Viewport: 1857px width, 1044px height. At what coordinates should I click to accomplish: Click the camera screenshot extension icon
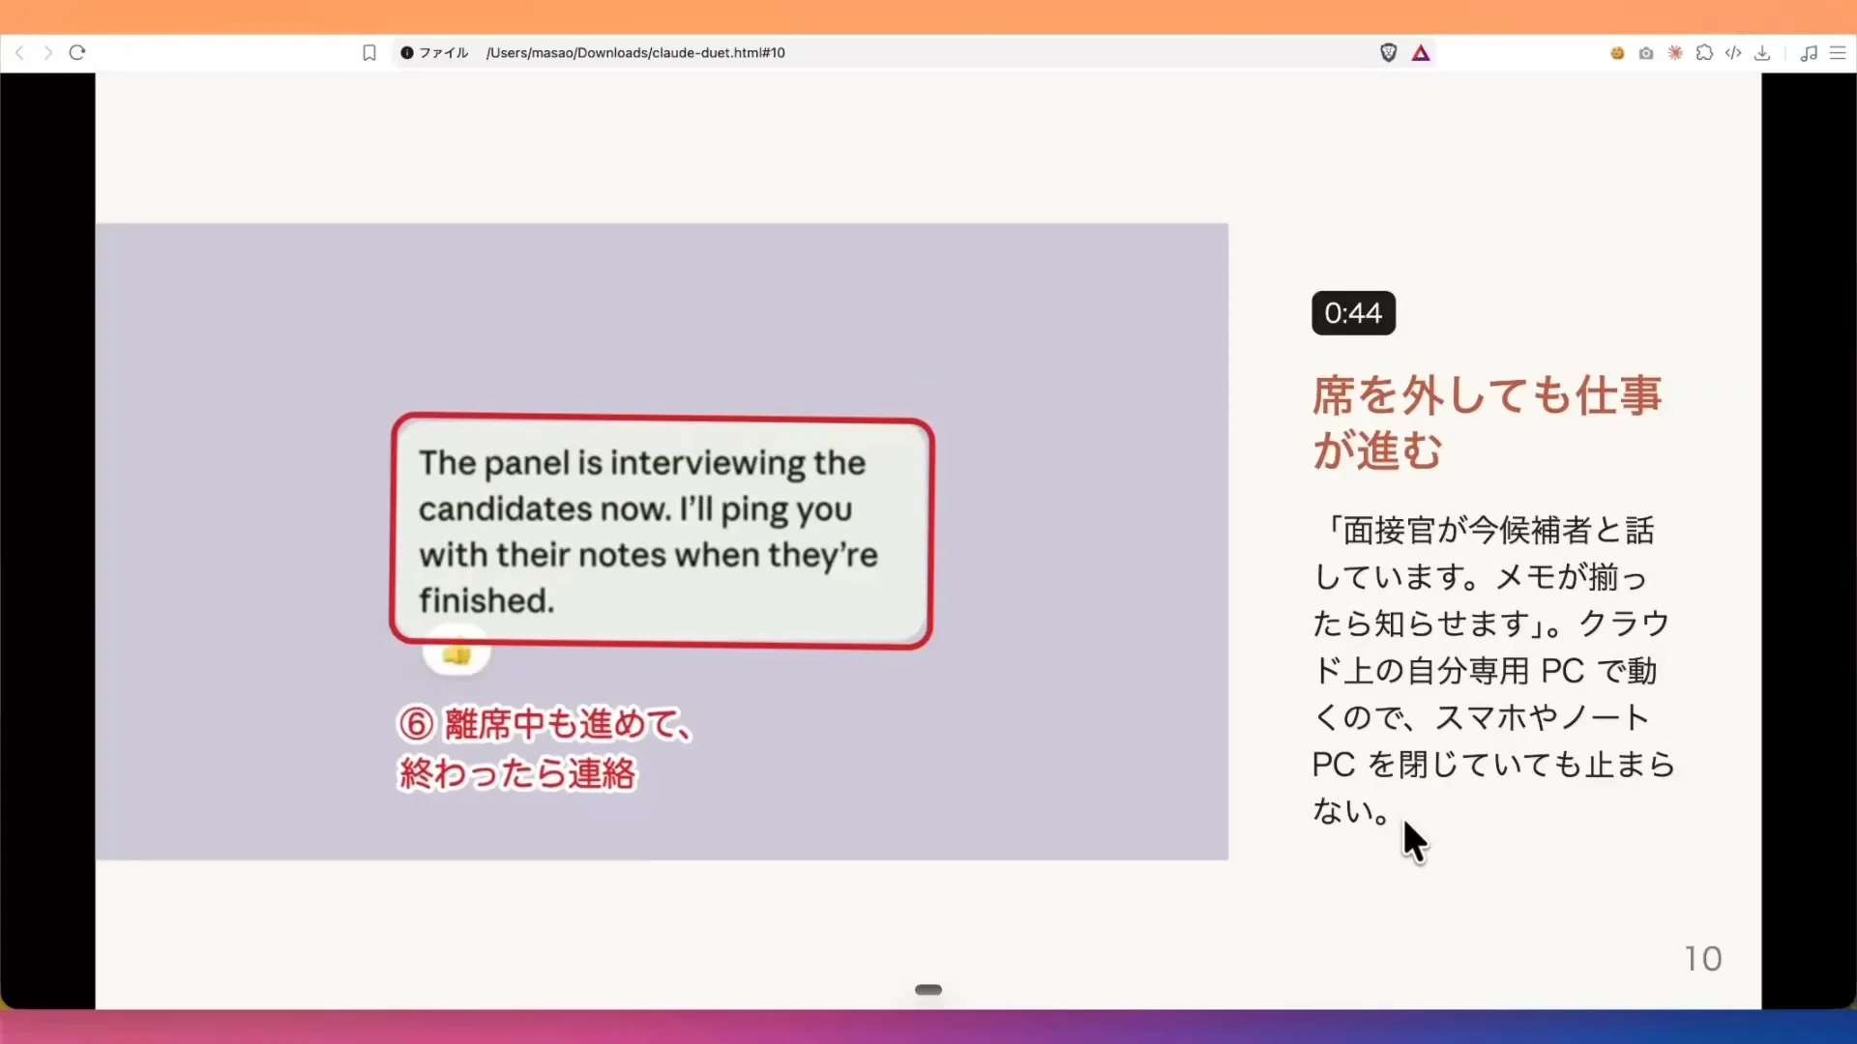coord(1646,53)
